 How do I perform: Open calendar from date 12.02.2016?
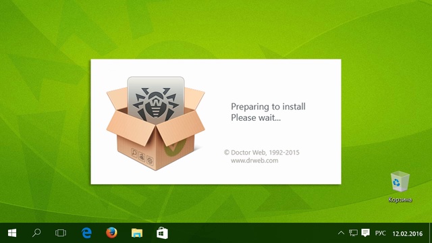pyautogui.click(x=408, y=234)
